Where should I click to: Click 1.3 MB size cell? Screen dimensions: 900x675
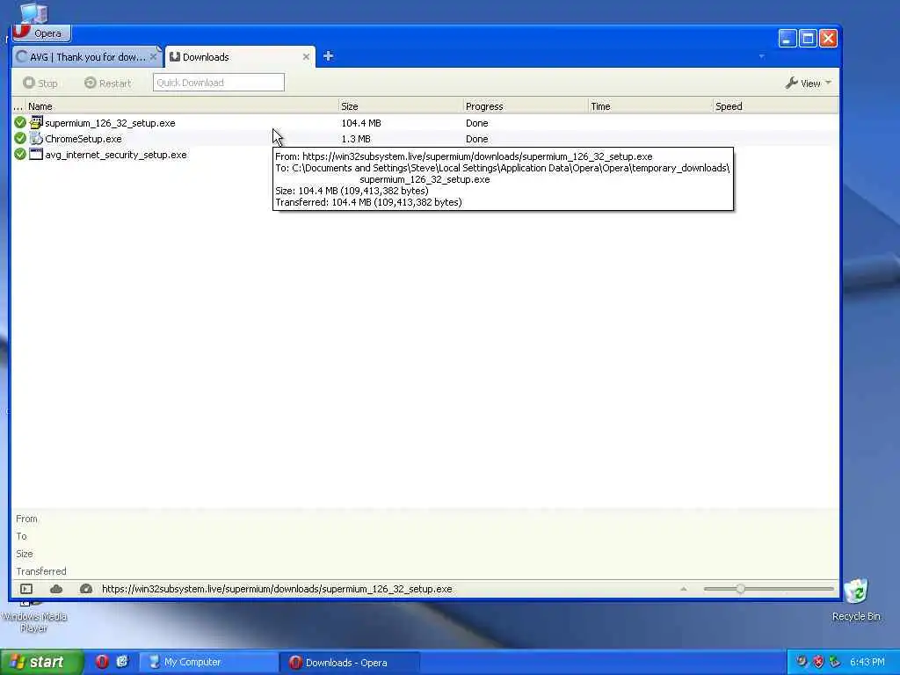click(x=356, y=139)
